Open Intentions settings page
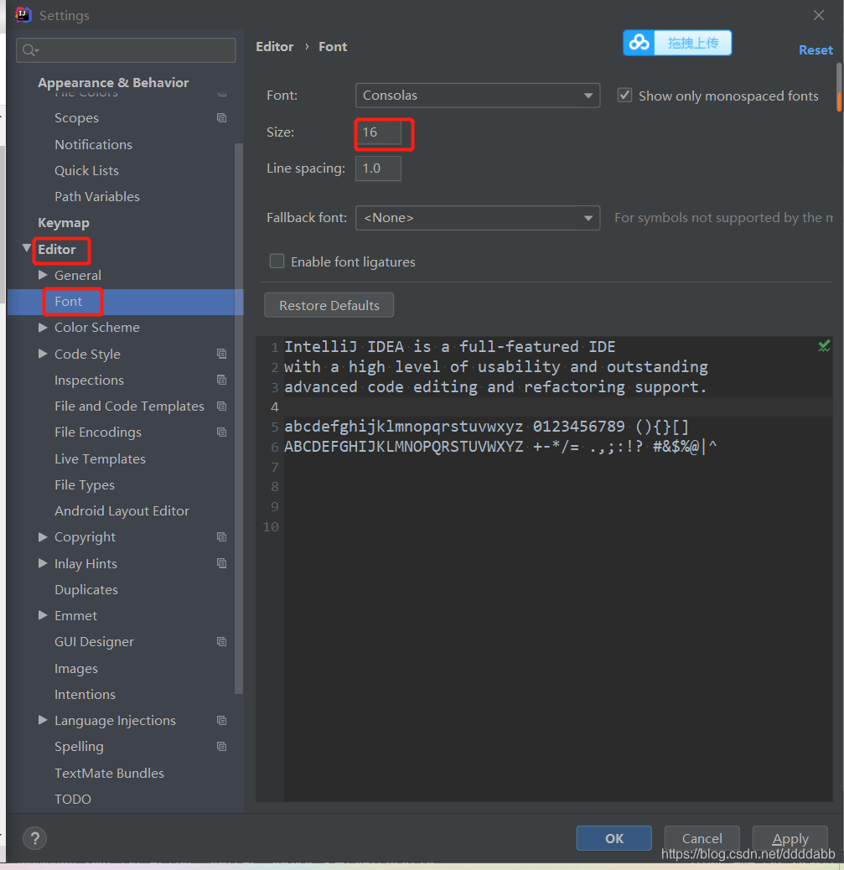844x870 pixels. point(85,694)
